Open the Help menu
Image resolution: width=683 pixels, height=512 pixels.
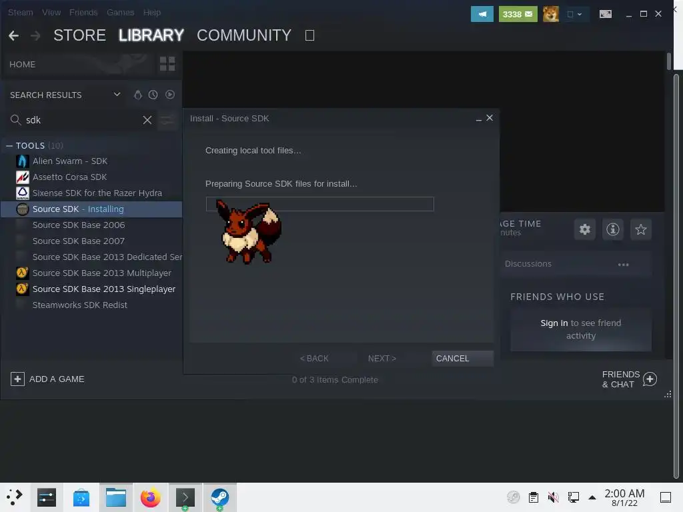point(152,13)
